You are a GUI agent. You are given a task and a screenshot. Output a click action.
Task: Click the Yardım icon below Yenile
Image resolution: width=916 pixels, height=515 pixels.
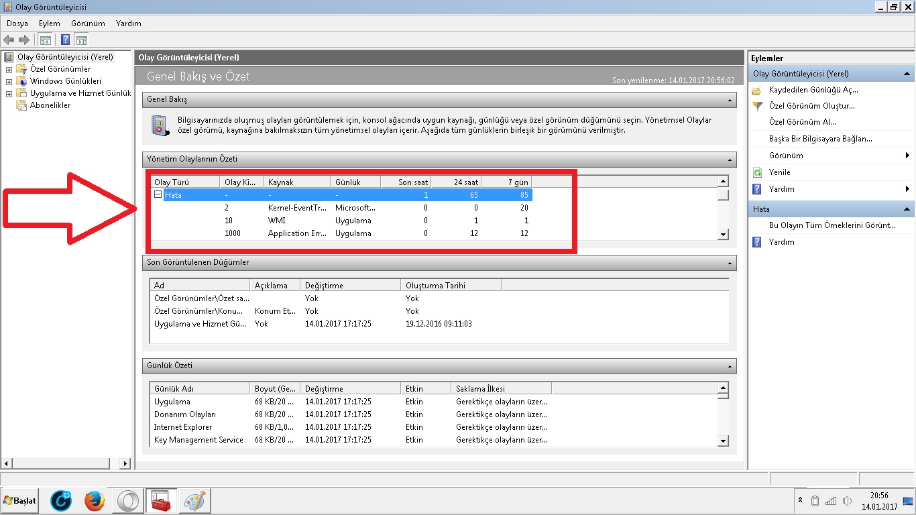tap(757, 189)
